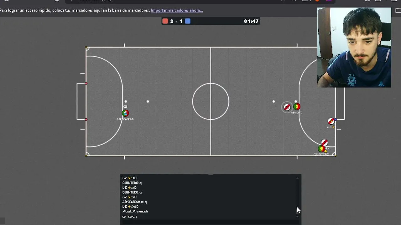Screen dimensions: 401x225
Task: Click the 'Lit Killah: q' chat message
Action: [134, 202]
